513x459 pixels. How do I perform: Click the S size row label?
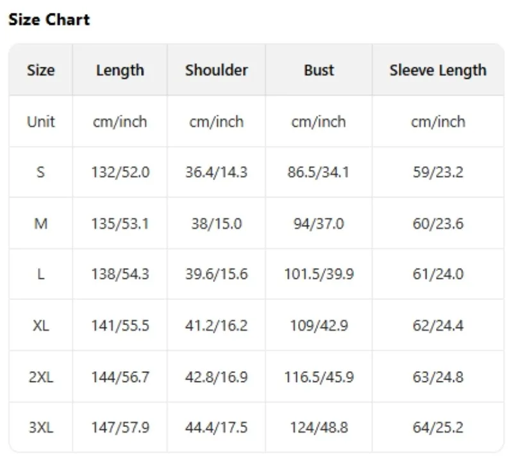(41, 172)
